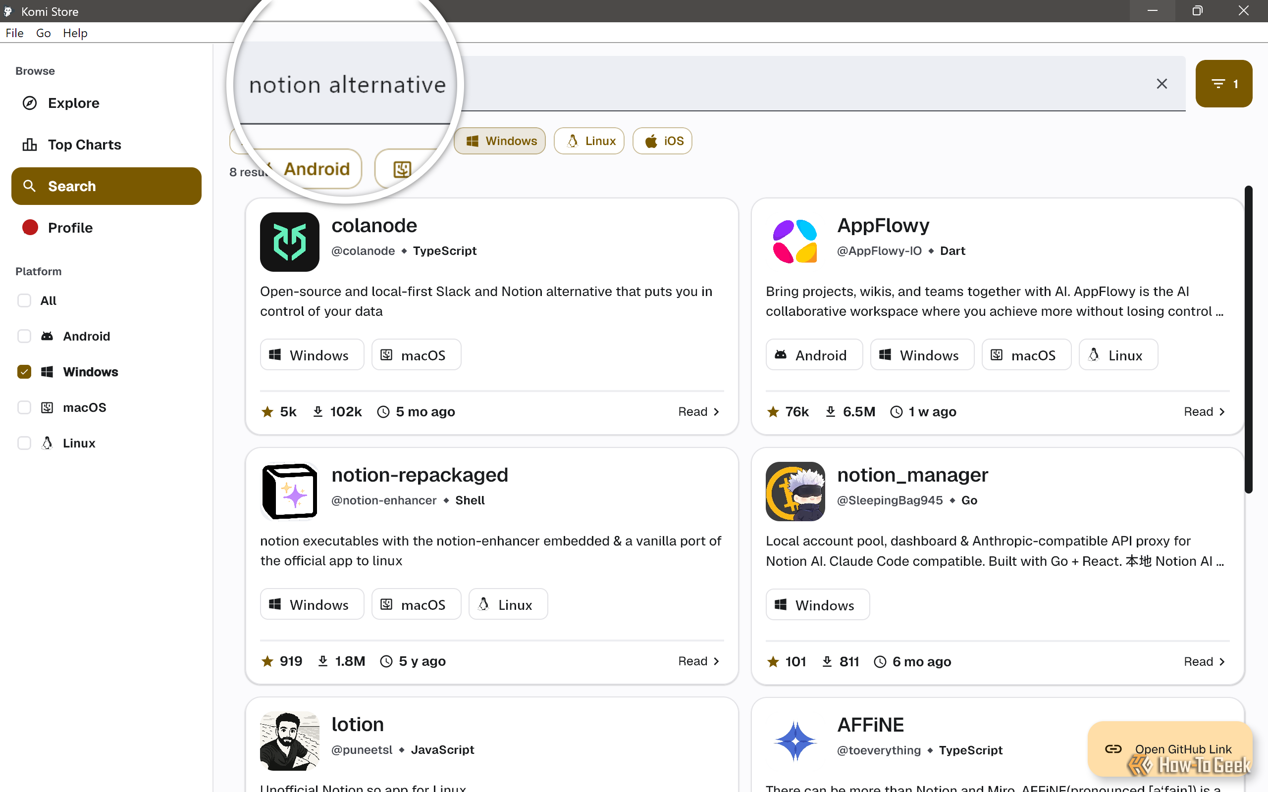The image size is (1268, 792).
Task: Tick the Android platform checkbox
Action: [x=24, y=336]
